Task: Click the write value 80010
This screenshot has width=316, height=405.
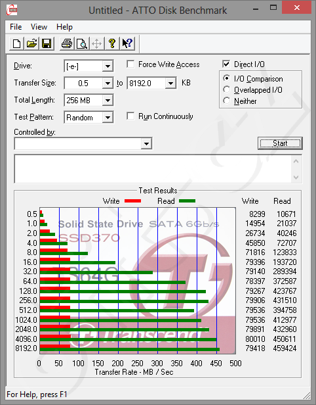Action: (x=255, y=339)
